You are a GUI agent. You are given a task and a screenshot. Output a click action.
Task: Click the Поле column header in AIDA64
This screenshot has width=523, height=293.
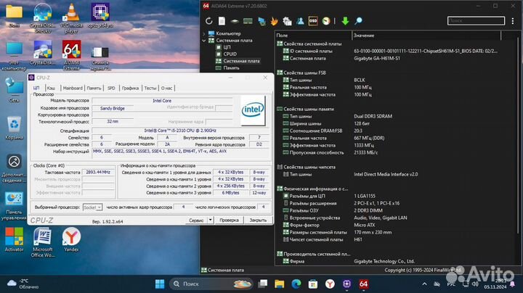314,36
